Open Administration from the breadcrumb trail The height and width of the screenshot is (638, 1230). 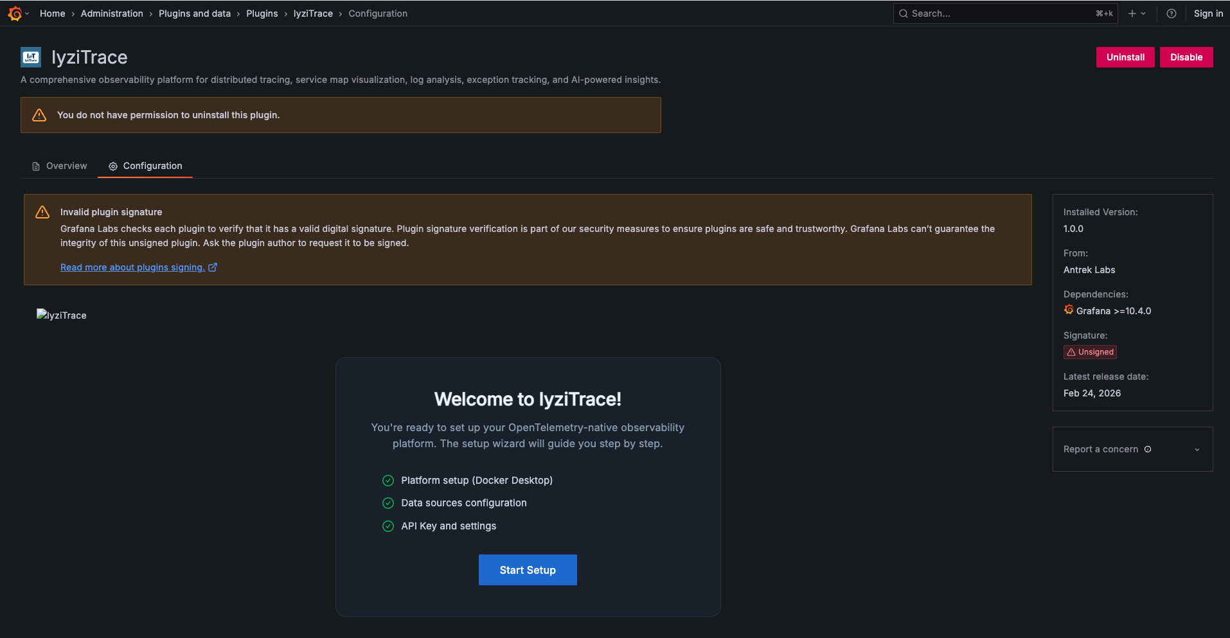112,13
